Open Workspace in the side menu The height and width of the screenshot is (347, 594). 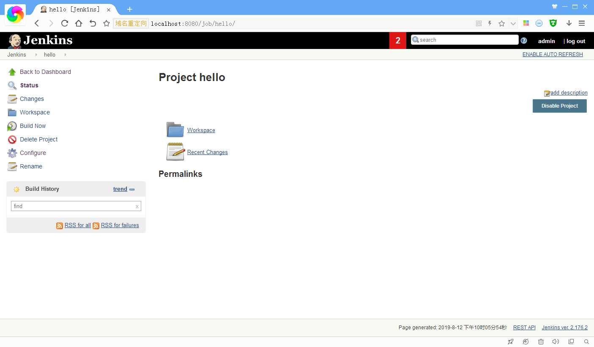point(35,112)
